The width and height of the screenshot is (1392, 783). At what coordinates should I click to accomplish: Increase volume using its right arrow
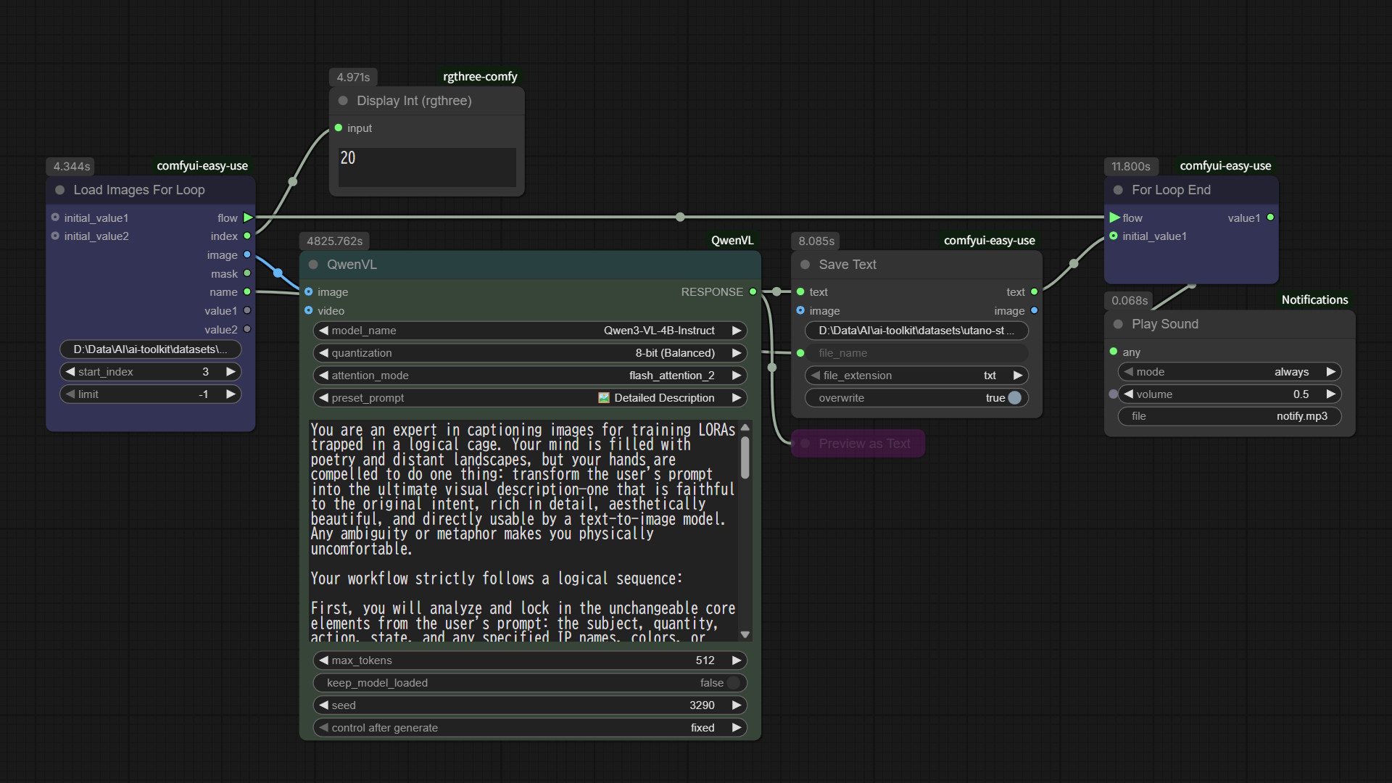tap(1330, 394)
